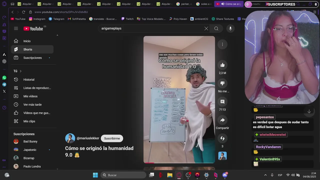Image resolution: width=320 pixels, height=180 pixels.
Task: Open Bad Bunny subscription channel
Action: tap(32, 141)
